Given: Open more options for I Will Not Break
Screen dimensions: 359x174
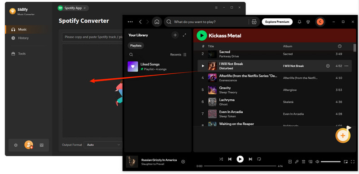Looking at the screenshot, I should pyautogui.click(x=346, y=66).
